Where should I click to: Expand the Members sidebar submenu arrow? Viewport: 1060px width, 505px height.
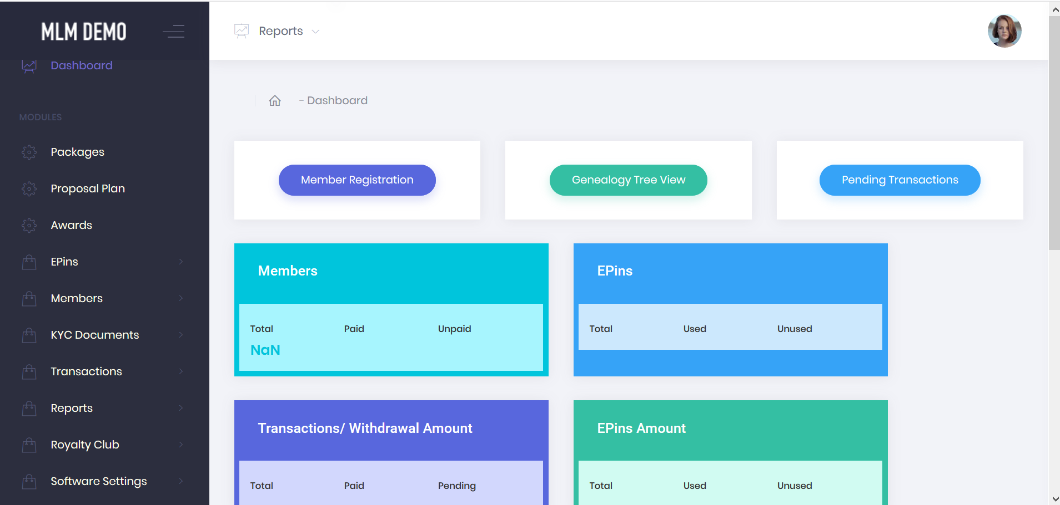tap(181, 298)
